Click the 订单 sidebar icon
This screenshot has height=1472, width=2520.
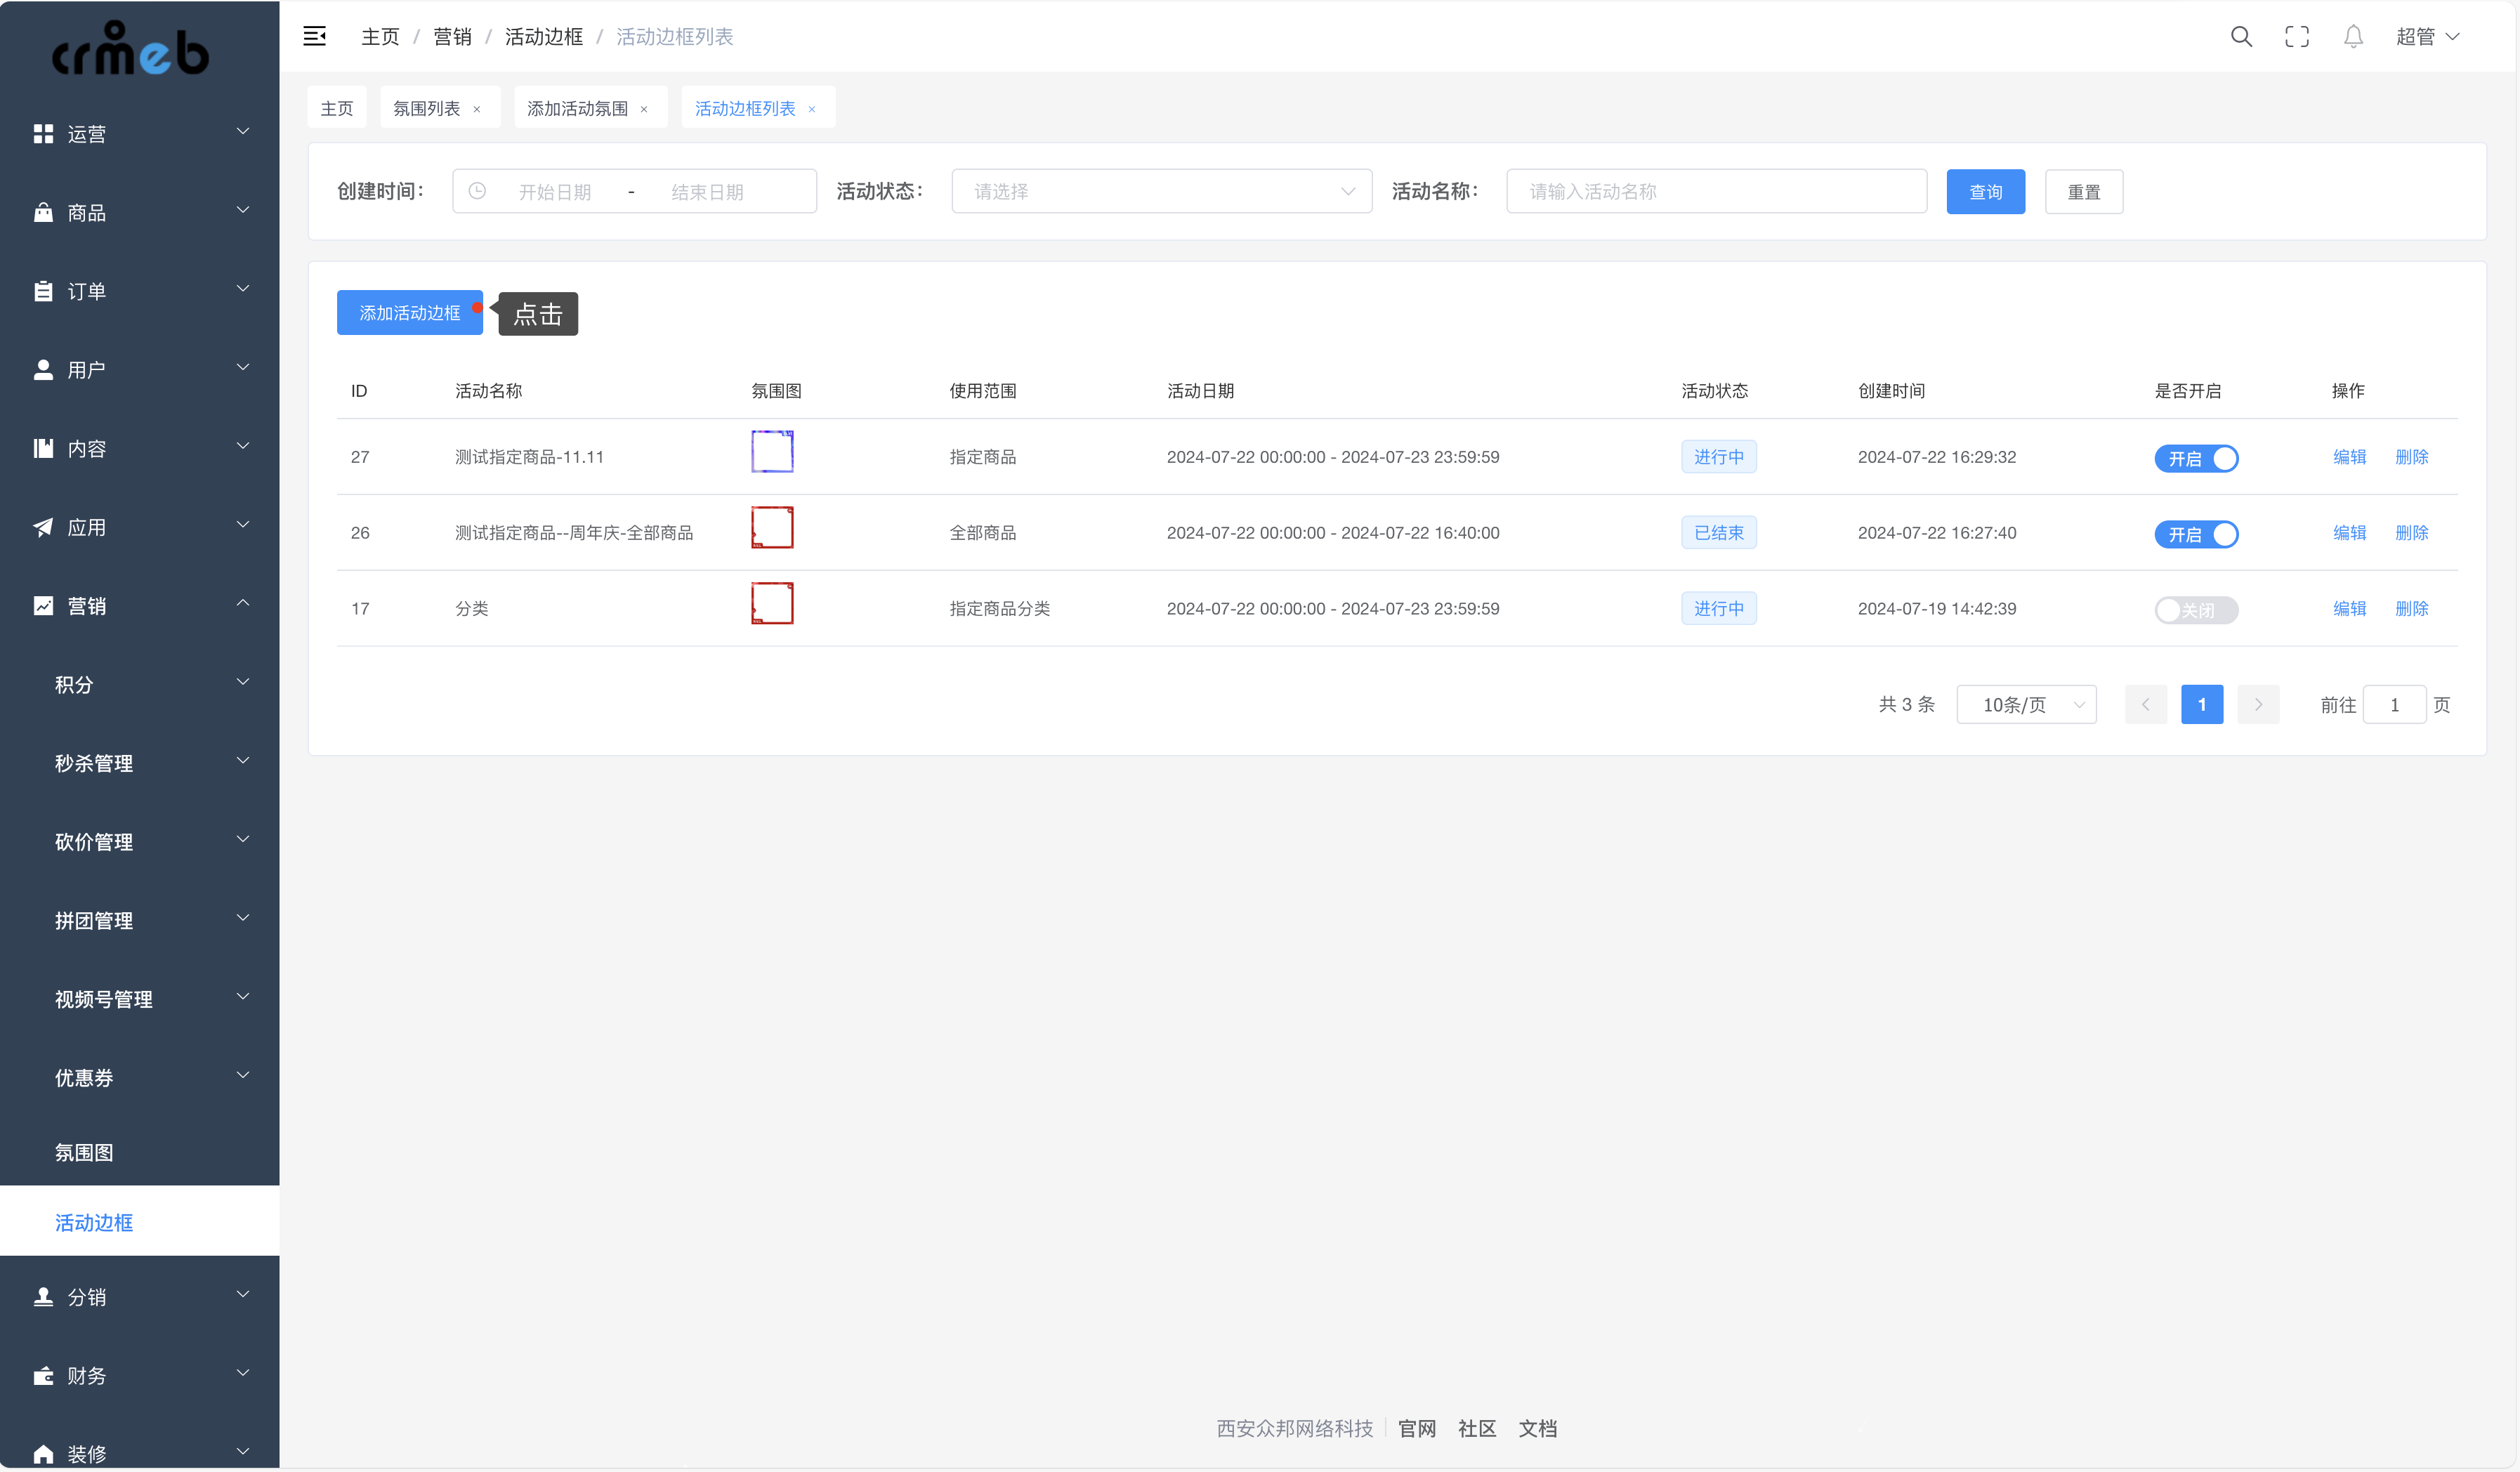[42, 290]
